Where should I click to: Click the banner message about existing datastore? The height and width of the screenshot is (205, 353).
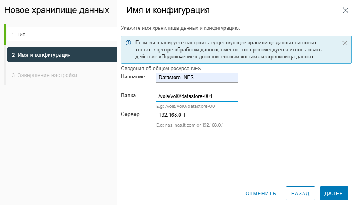(228, 50)
